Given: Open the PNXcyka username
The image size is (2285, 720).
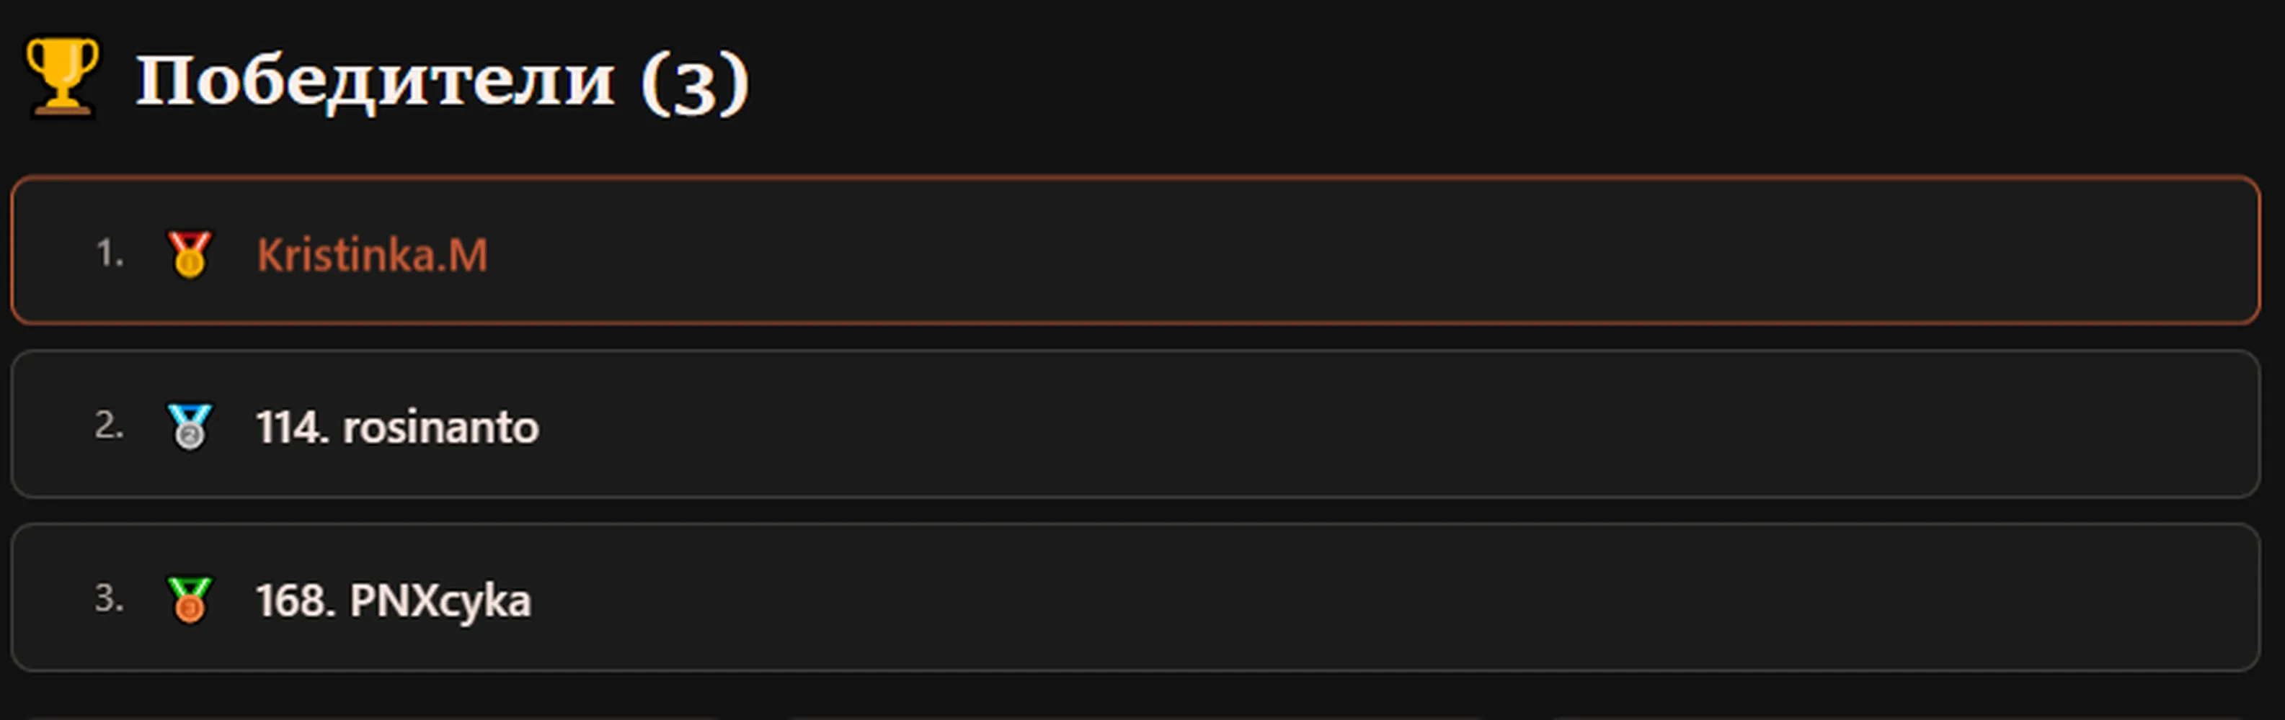Looking at the screenshot, I should point(440,601).
